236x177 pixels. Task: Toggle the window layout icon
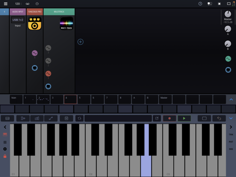[x=229, y=4]
